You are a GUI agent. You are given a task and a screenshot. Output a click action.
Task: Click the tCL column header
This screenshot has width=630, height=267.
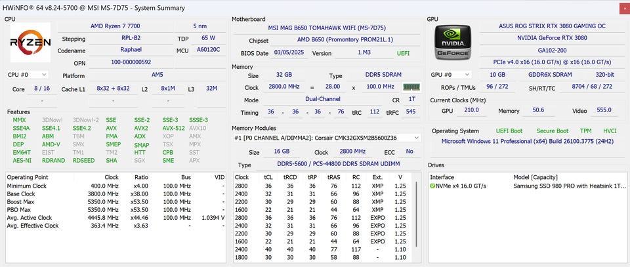pyautogui.click(x=268, y=177)
